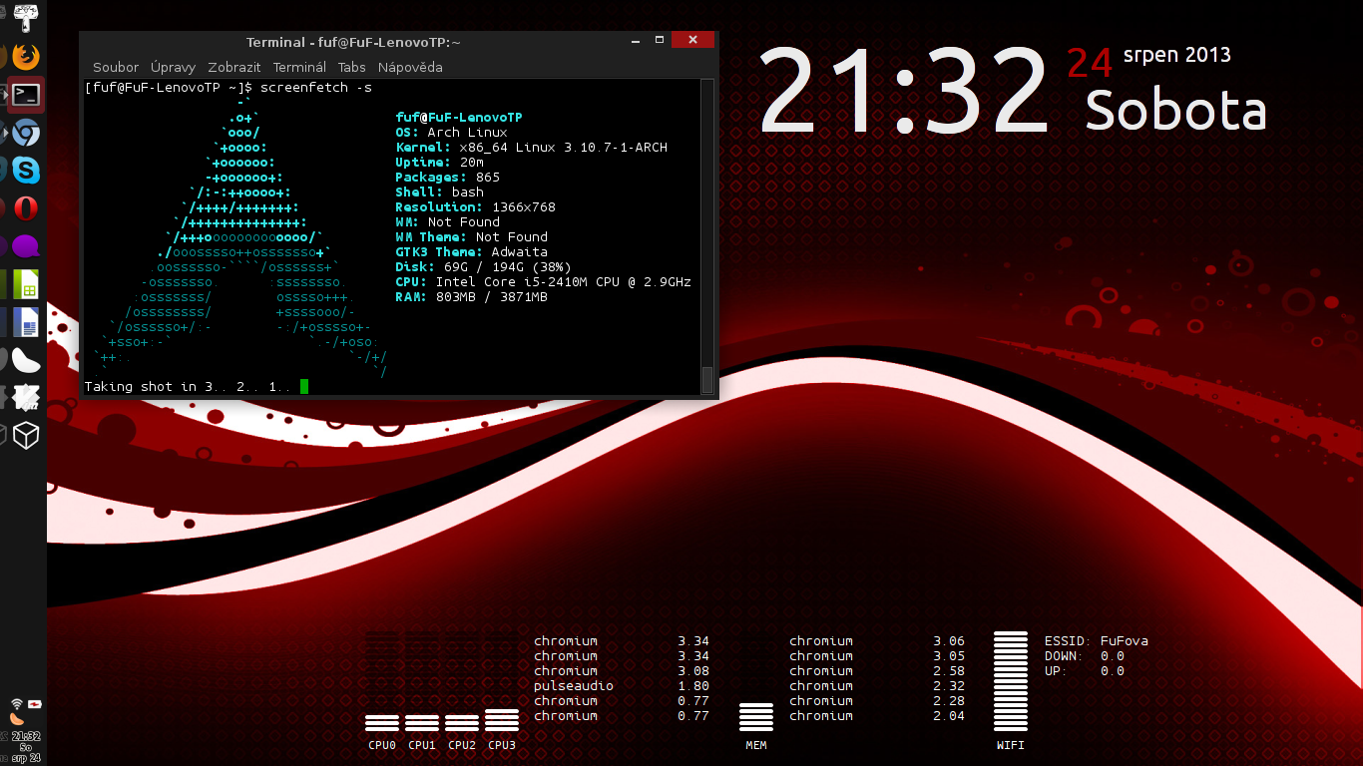Image resolution: width=1363 pixels, height=766 pixels.
Task: Open the menu icon at top of dock
Action: tap(26, 16)
